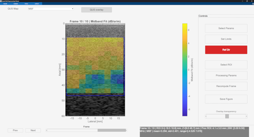
Task: Restore down the viewer window
Action: [x=247, y=1]
